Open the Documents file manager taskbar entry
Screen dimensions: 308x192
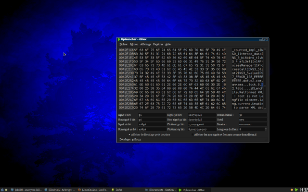click(x=159, y=190)
